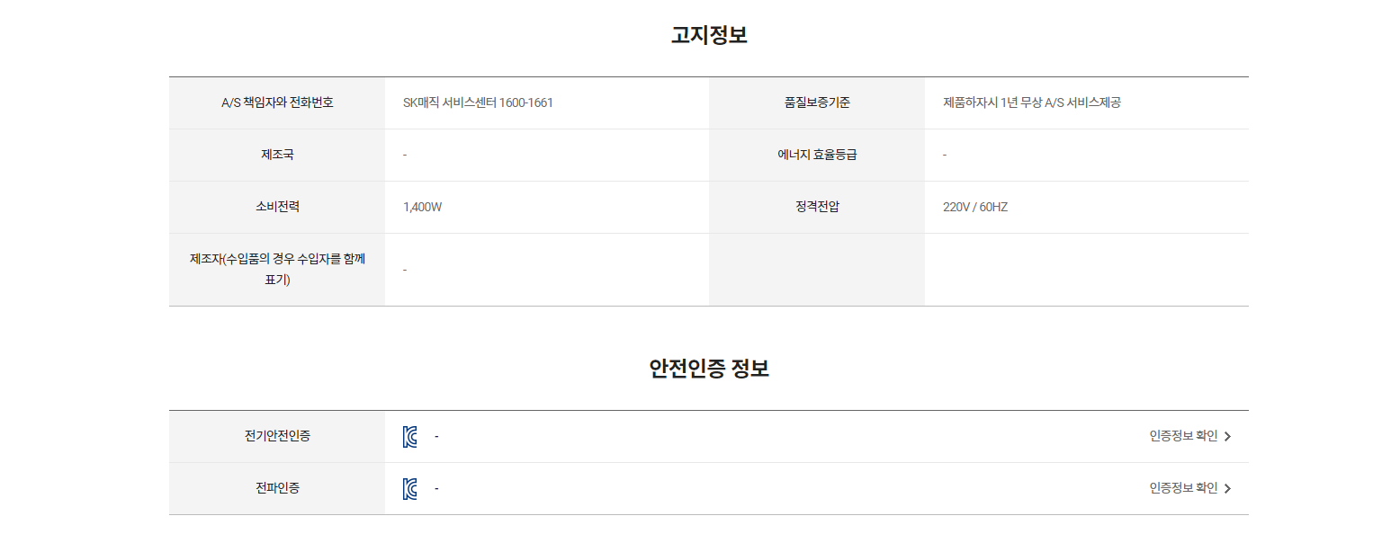The height and width of the screenshot is (534, 1391).
Task: Open 인증정보 확인 link for 전파인증
Action: tap(1190, 488)
